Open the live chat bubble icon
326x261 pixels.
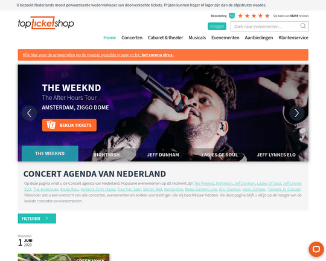[x=316, y=249]
